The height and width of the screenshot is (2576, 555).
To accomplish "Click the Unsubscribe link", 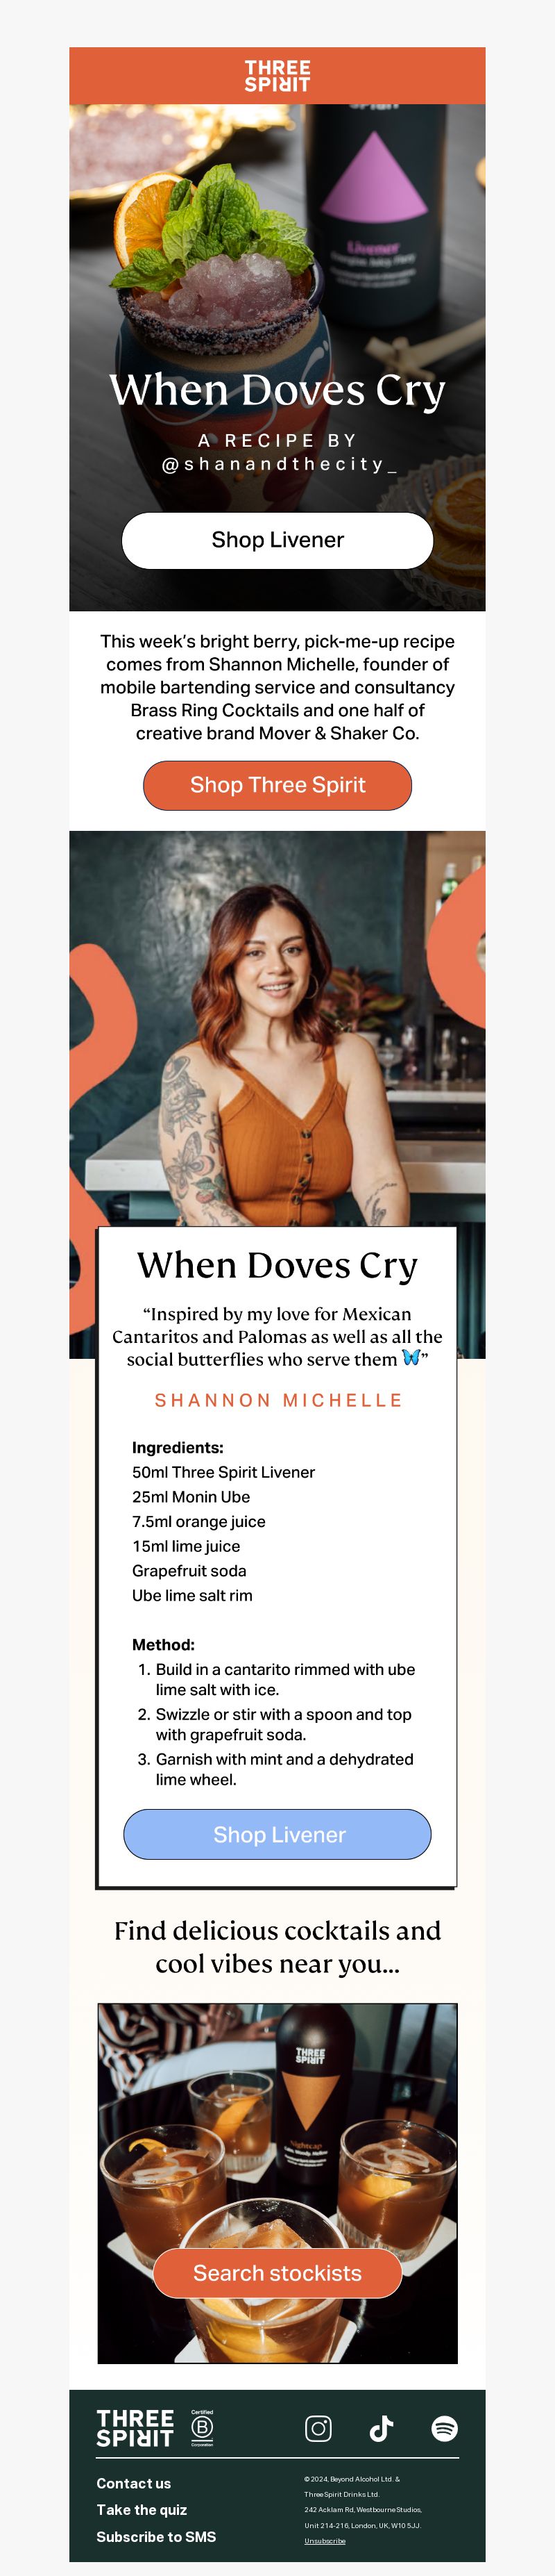I will point(325,2540).
